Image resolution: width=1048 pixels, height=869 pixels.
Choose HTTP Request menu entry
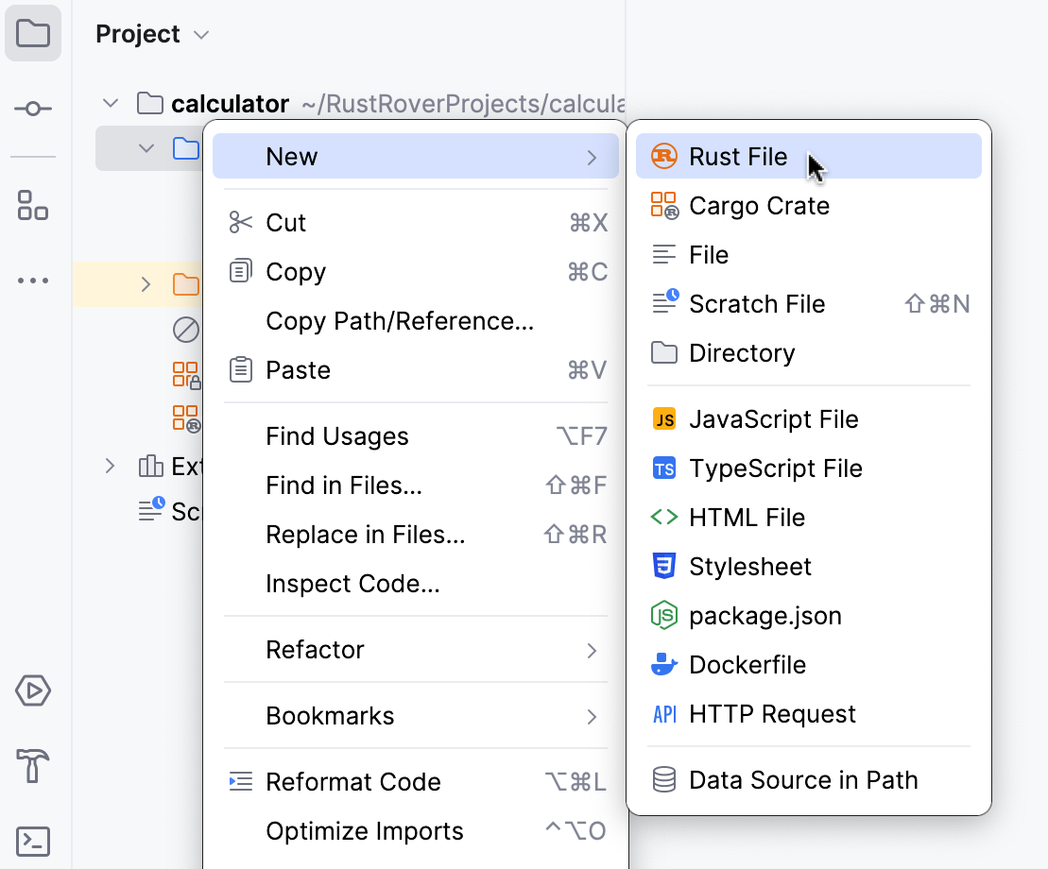(x=809, y=714)
